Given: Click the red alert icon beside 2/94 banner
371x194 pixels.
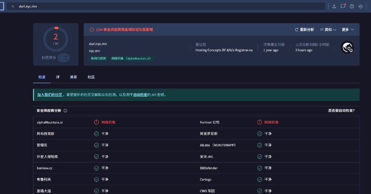Looking at the screenshot, I should 92,30.
